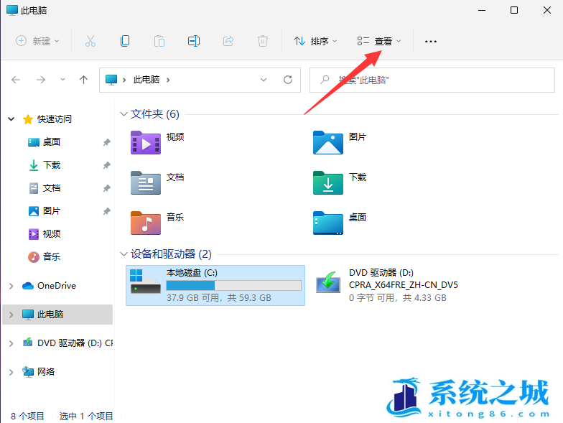Minimize the 此电脑 window
Screen dimensions: 563x423
pyautogui.click(x=482, y=10)
